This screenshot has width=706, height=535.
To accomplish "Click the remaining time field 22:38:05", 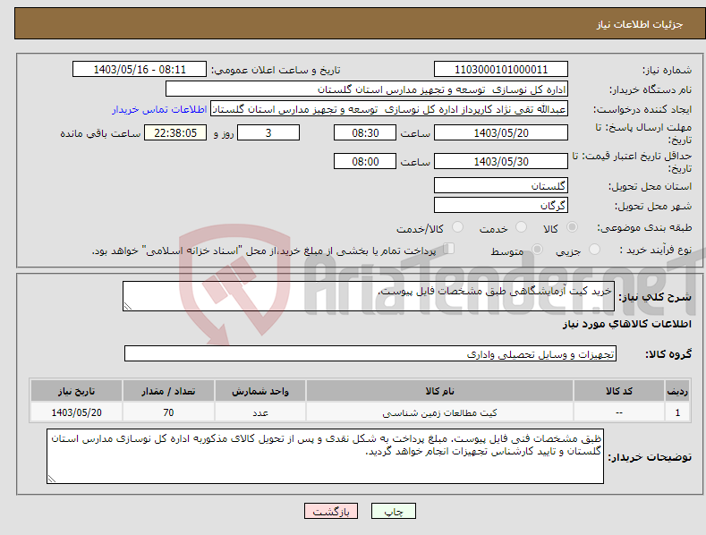I will tap(175, 132).
